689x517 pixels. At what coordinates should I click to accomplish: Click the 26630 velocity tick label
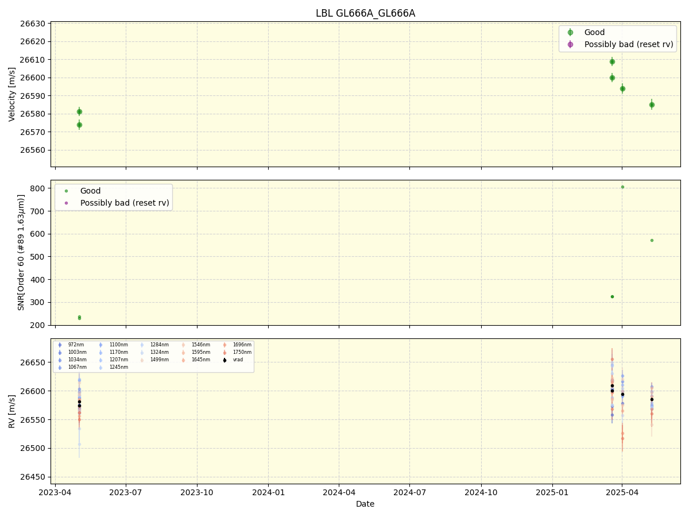(x=33, y=24)
